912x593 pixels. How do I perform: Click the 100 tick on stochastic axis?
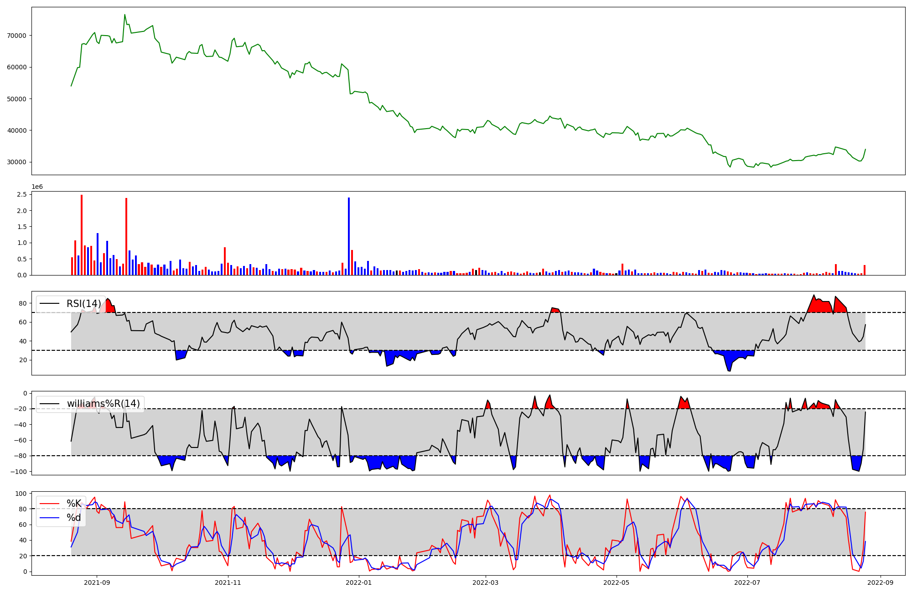(x=21, y=494)
